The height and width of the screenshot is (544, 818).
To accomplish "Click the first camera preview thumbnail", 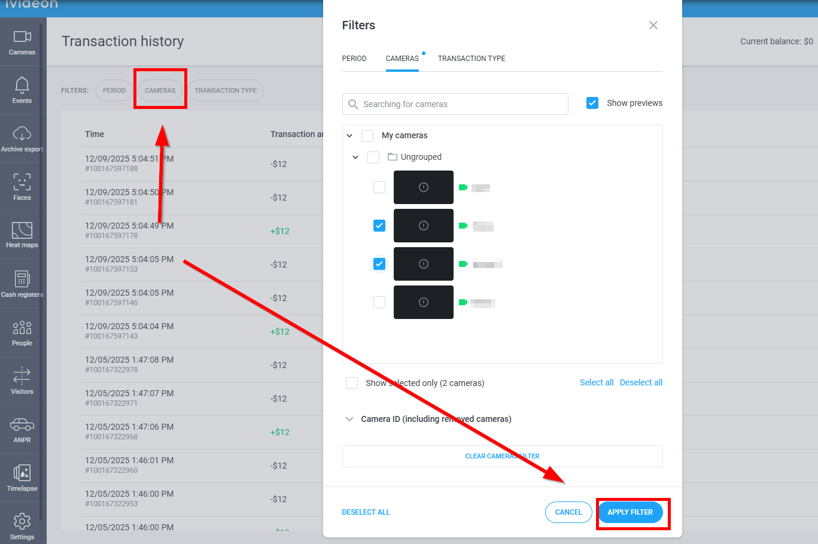I will coord(424,187).
